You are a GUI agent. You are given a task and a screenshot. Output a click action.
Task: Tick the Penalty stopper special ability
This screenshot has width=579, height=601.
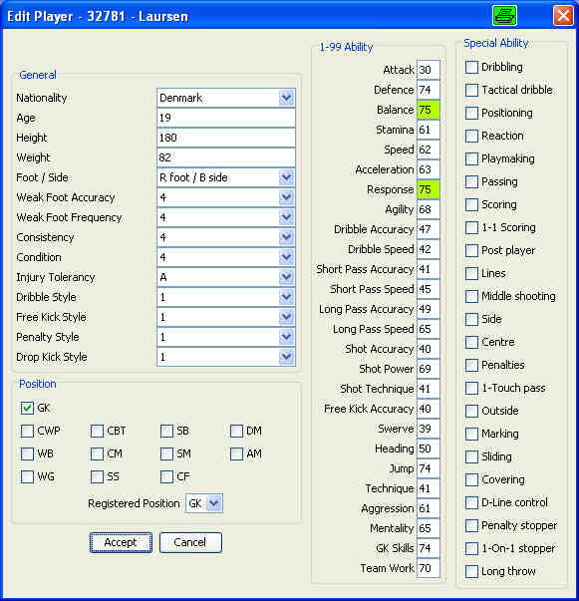(471, 525)
